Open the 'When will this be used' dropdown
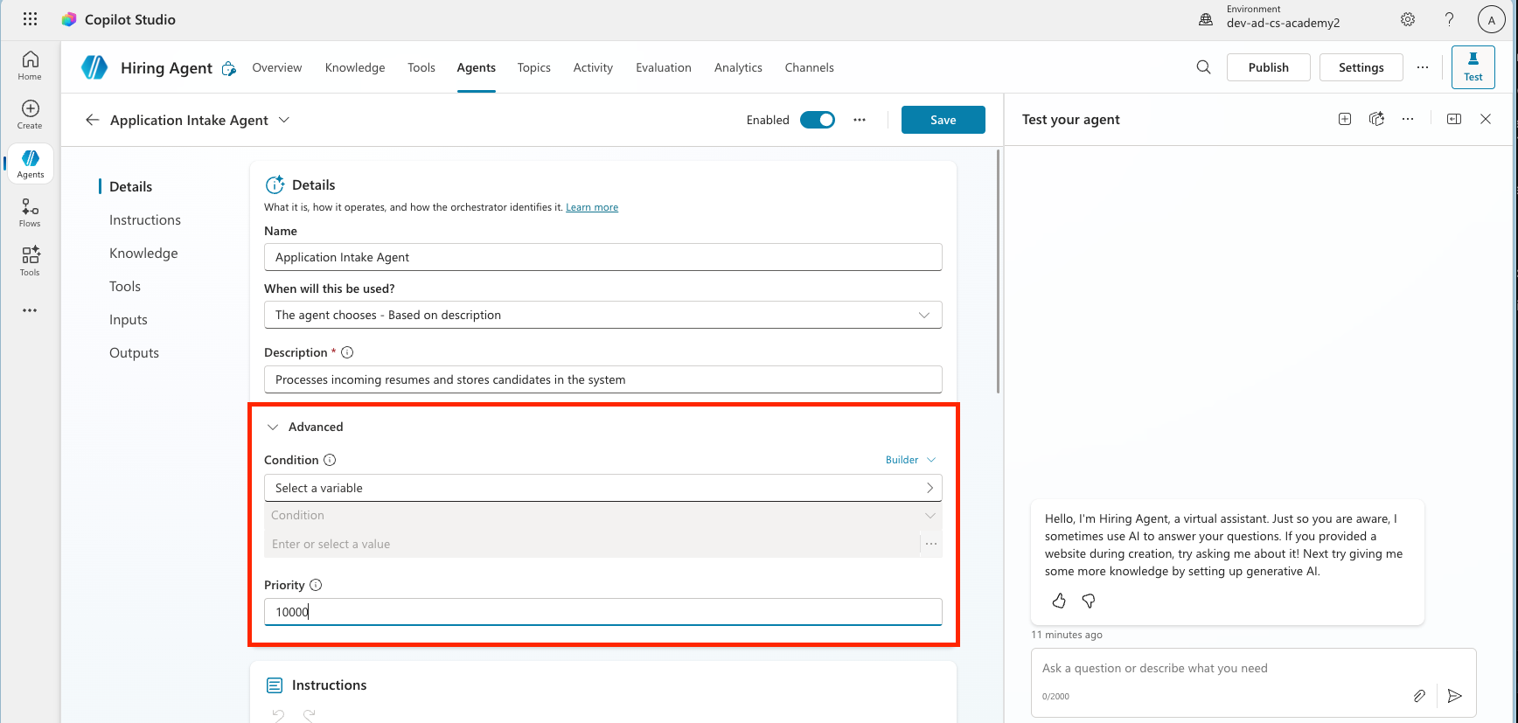Image resolution: width=1518 pixels, height=723 pixels. pyautogui.click(x=602, y=315)
